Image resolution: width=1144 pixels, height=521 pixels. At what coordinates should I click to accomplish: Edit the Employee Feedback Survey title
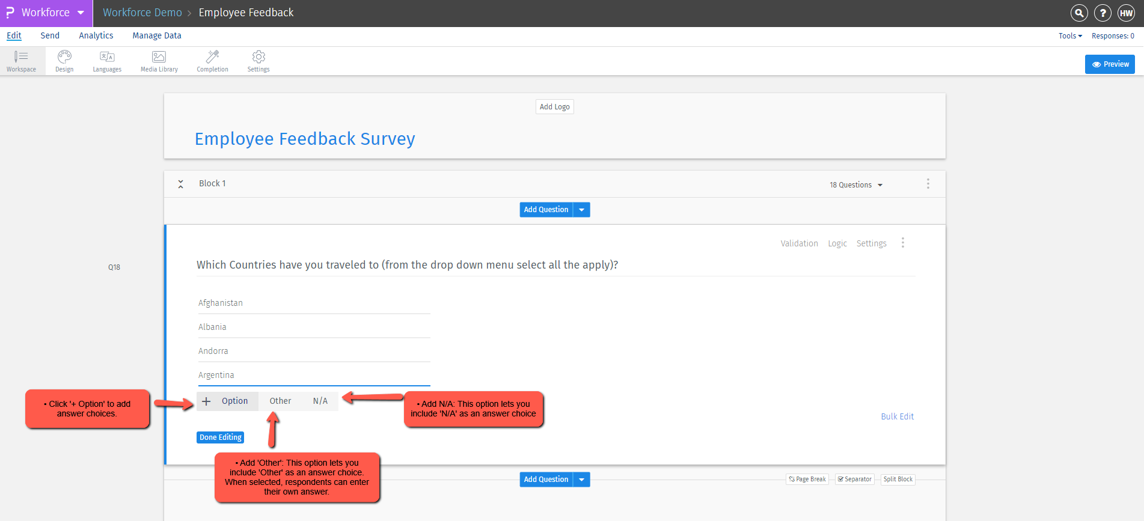pos(305,139)
